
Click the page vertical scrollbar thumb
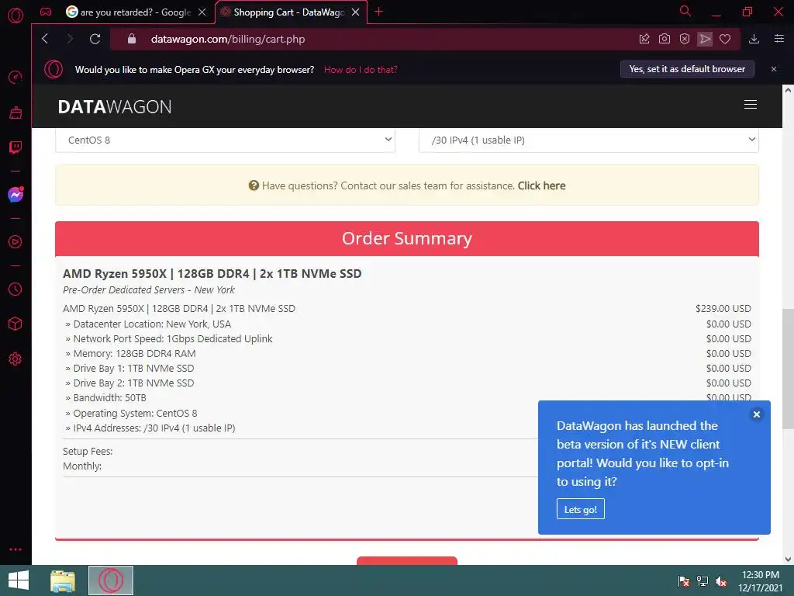click(x=788, y=369)
